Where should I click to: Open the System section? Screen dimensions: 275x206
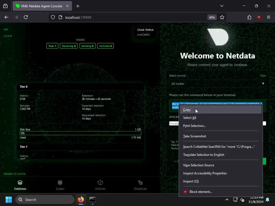click(x=60, y=185)
